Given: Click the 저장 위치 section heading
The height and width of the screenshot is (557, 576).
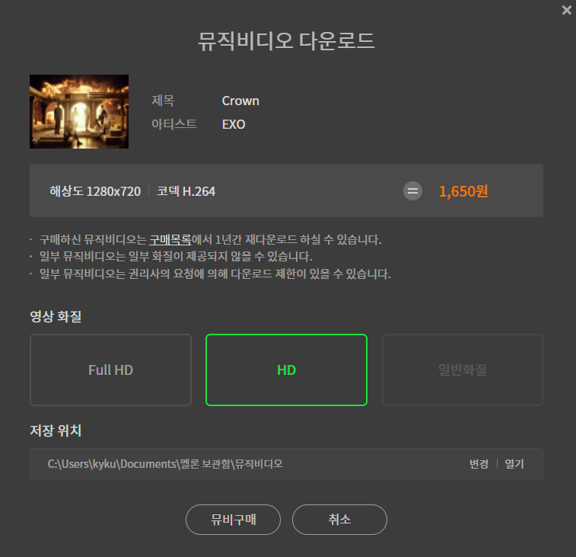Looking at the screenshot, I should click(x=56, y=431).
